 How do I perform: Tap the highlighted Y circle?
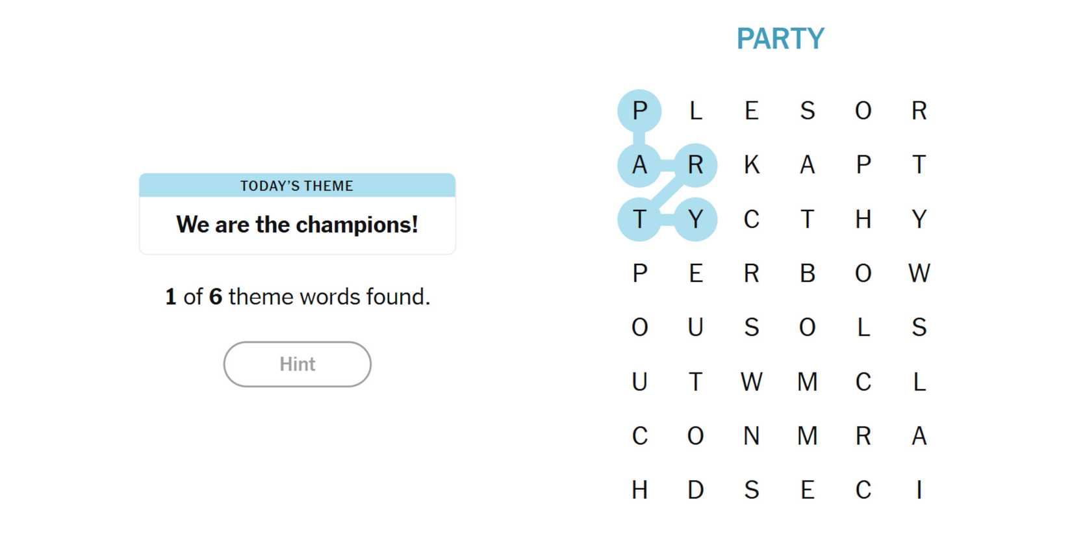pyautogui.click(x=695, y=220)
